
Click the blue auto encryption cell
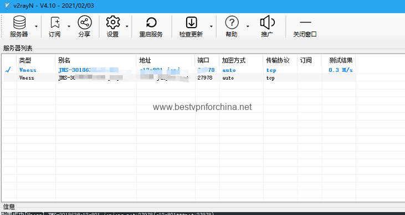click(x=229, y=70)
